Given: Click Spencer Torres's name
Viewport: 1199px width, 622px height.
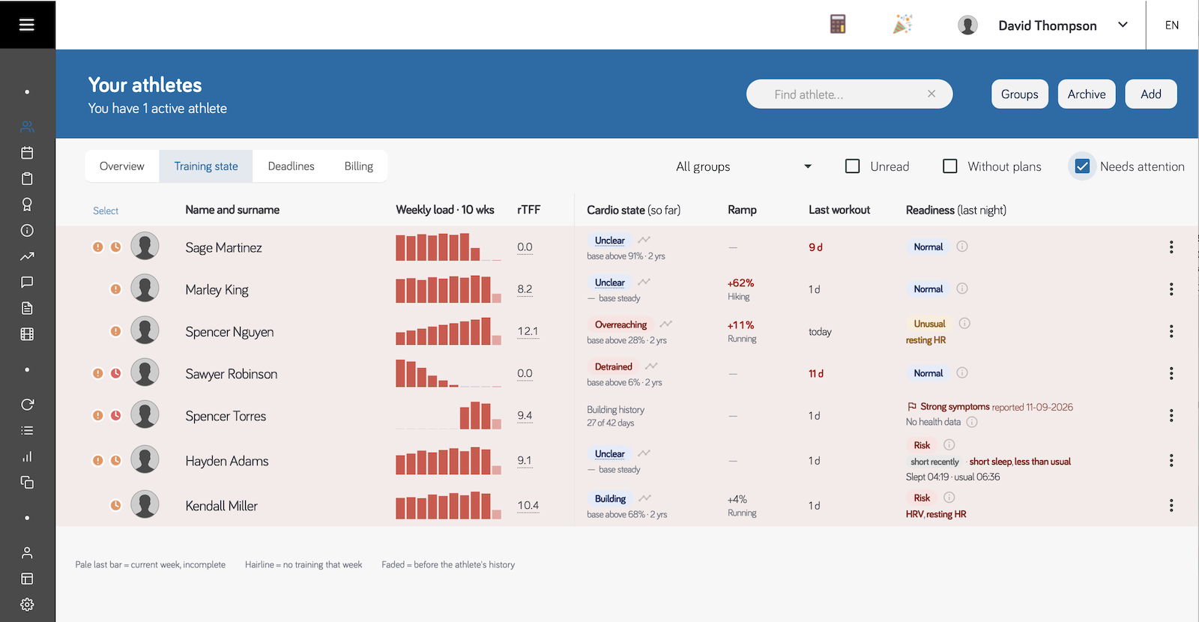Looking at the screenshot, I should coord(226,416).
